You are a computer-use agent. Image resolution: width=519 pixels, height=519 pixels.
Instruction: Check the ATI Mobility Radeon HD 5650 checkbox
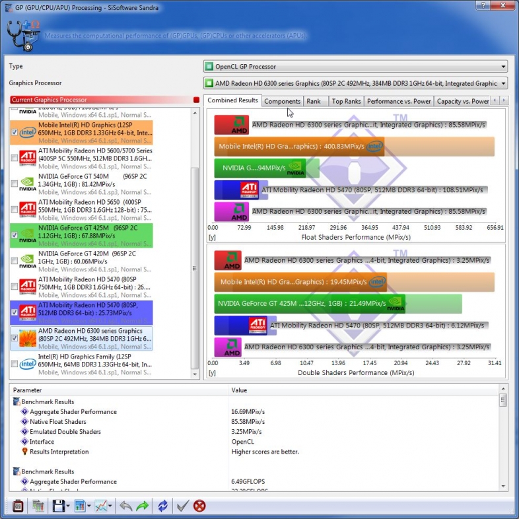click(x=15, y=209)
